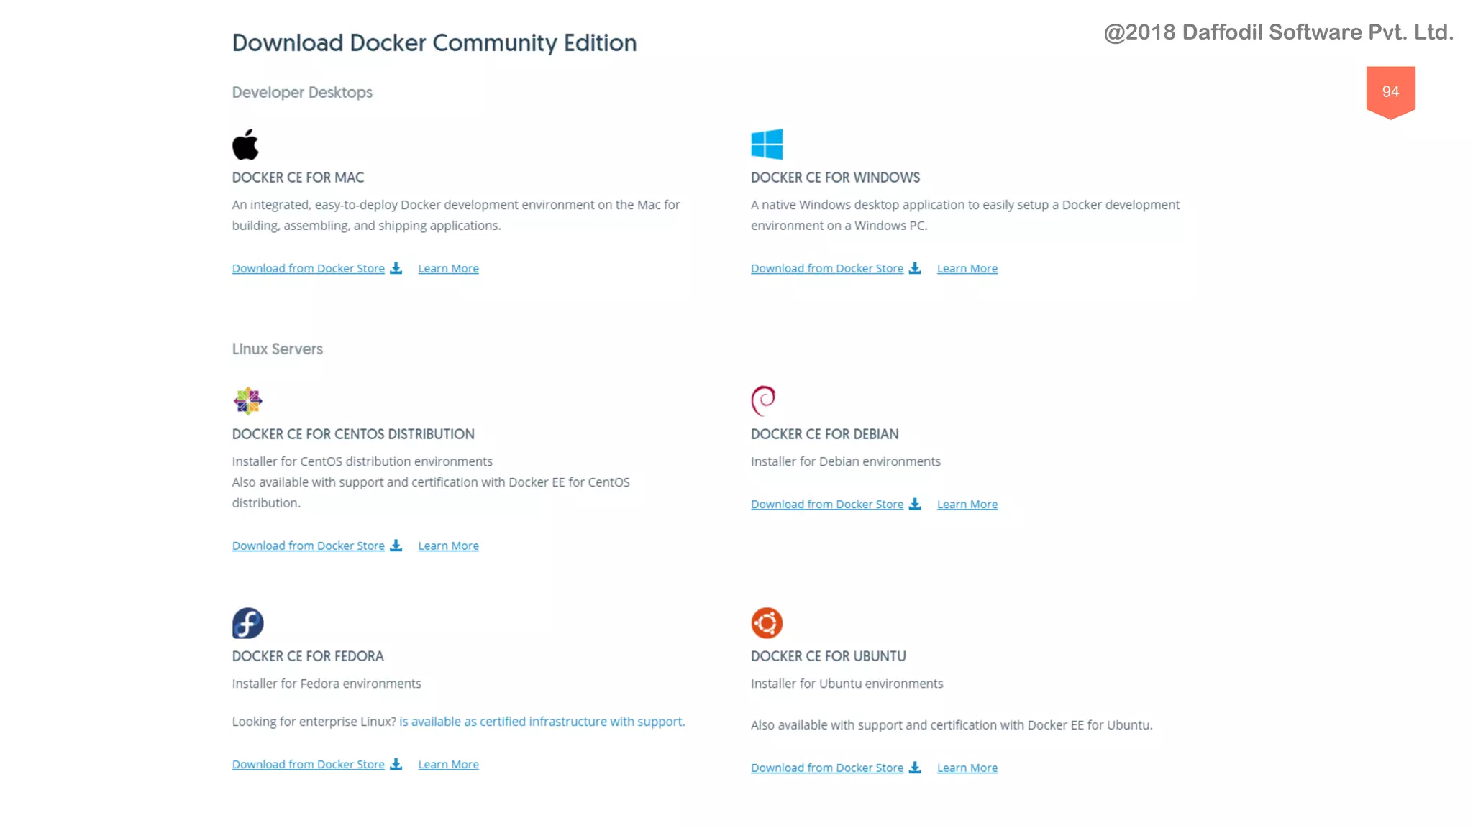Screen dimensions: 1473x828
Task: Click the Apple logo for Mac
Action: coord(245,144)
